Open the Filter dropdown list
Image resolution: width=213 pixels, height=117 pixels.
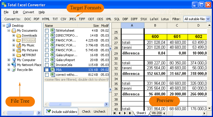(x=208, y=19)
